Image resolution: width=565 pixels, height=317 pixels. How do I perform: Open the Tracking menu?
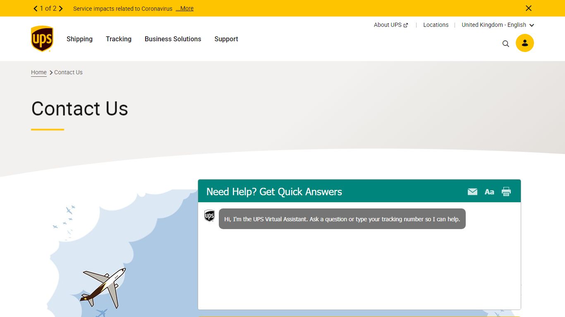pos(119,39)
